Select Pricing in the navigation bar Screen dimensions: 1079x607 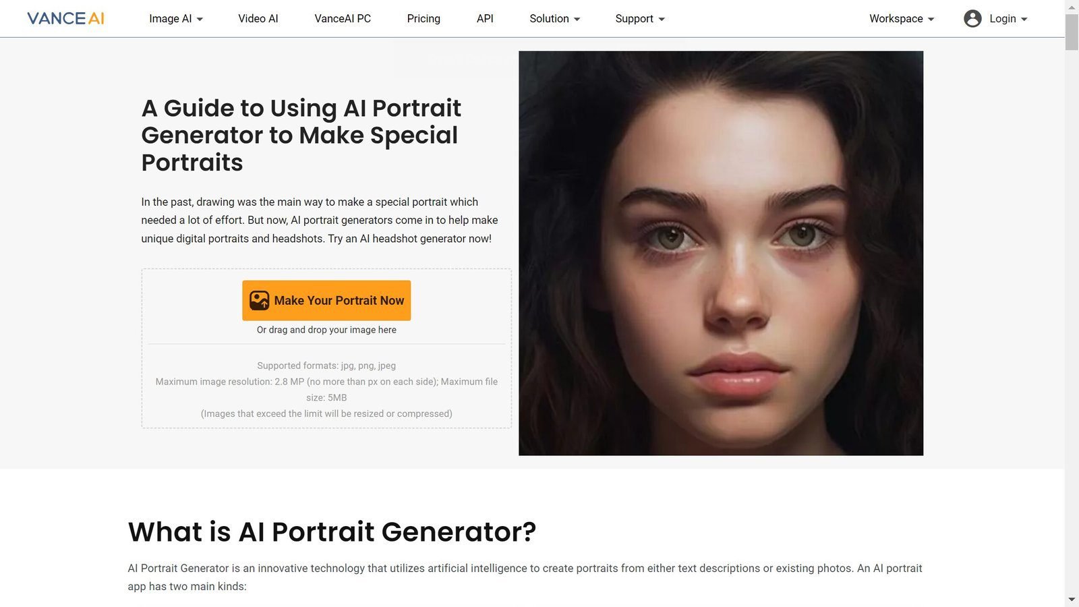pyautogui.click(x=424, y=19)
